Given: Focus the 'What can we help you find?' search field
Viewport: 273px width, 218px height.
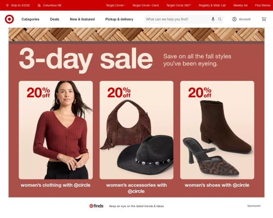Looking at the screenshot, I should 177,19.
